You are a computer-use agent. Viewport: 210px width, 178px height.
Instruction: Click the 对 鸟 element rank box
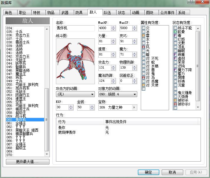coord(143,77)
